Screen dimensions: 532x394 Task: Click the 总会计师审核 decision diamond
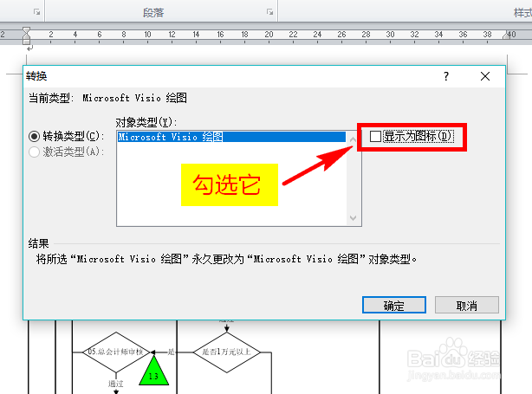(x=116, y=352)
